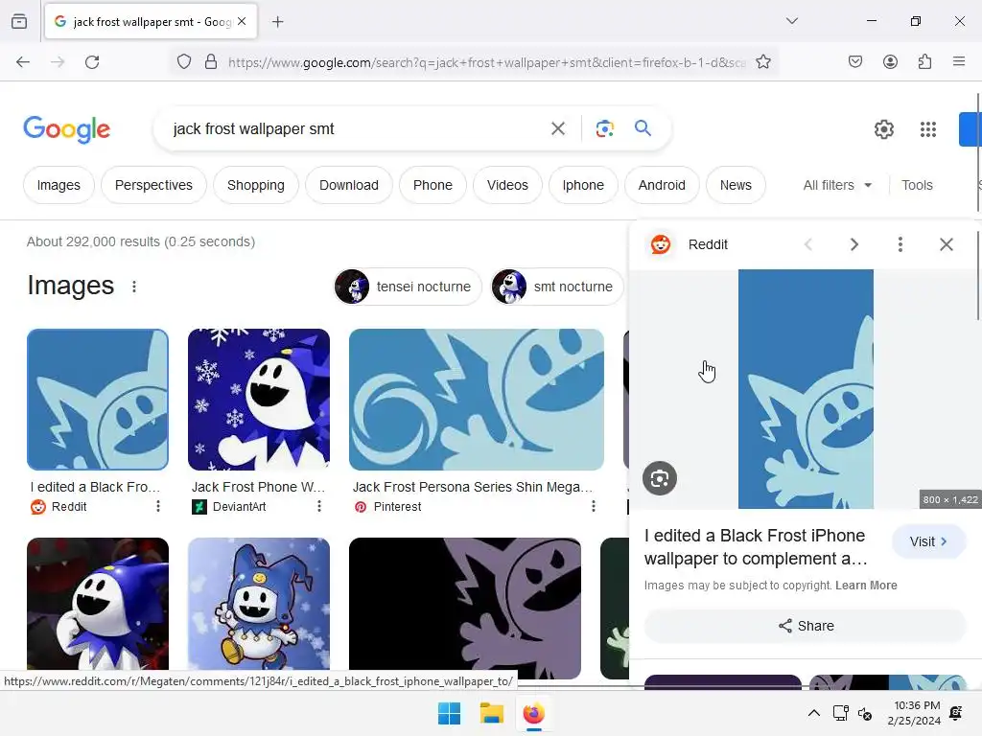Viewport: 982px width, 736px height.
Task: Open the Reddit Black Frost thumbnail
Action: (x=98, y=400)
